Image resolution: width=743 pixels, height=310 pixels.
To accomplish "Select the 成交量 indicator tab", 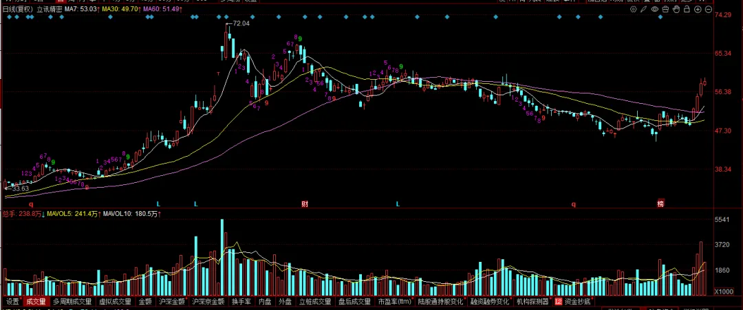I will tap(36, 302).
